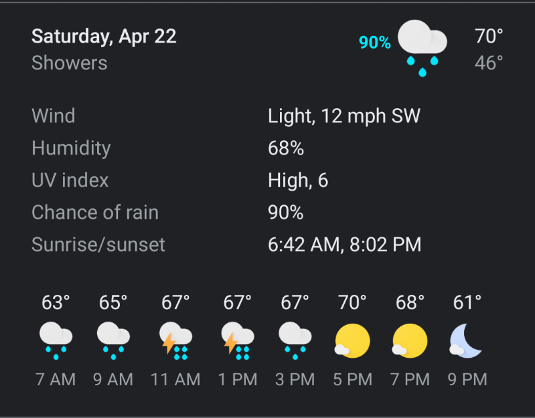This screenshot has width=535, height=418.
Task: Select the Wind value Light, 12 mph SW
Action: click(x=344, y=116)
